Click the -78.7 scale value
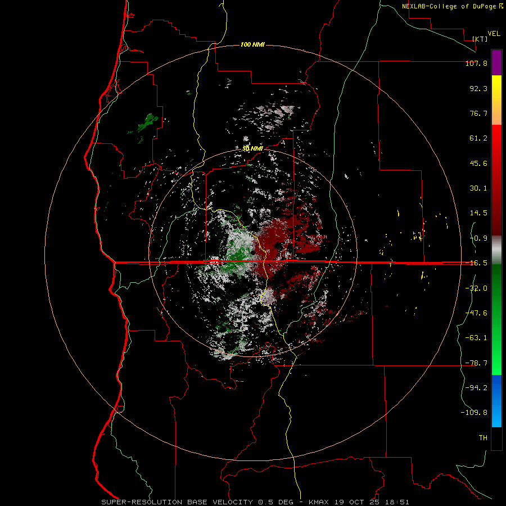The height and width of the screenshot is (506, 506). 476,363
